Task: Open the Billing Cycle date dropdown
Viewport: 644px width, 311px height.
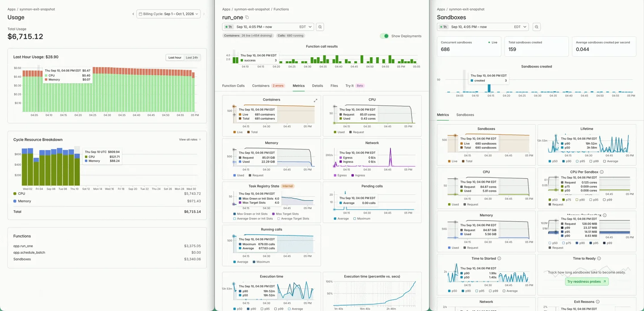Action: click(168, 14)
